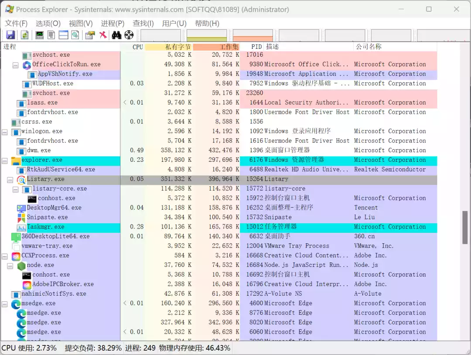This screenshot has width=471, height=355.
Task: Select the dwm.exe process row
Action: point(219,150)
